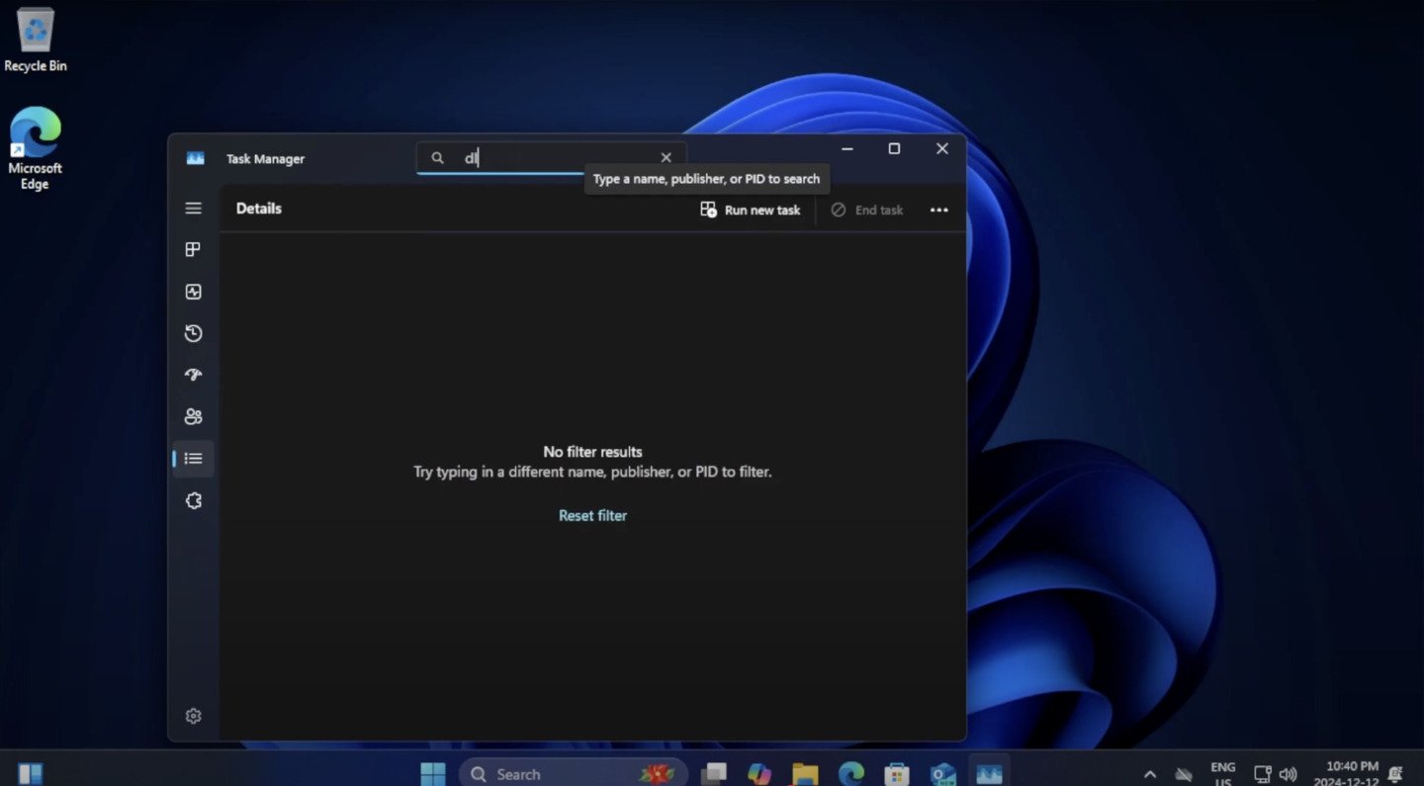The image size is (1424, 786).
Task: Launch Microsoft Edge from the taskbar
Action: tap(849, 773)
